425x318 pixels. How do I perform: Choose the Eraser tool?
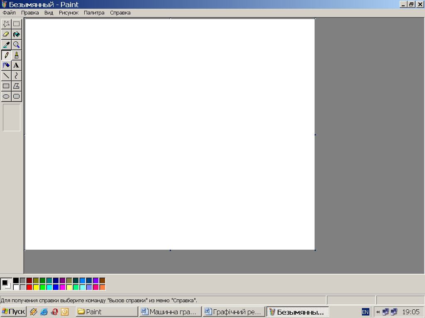[x=6, y=34]
